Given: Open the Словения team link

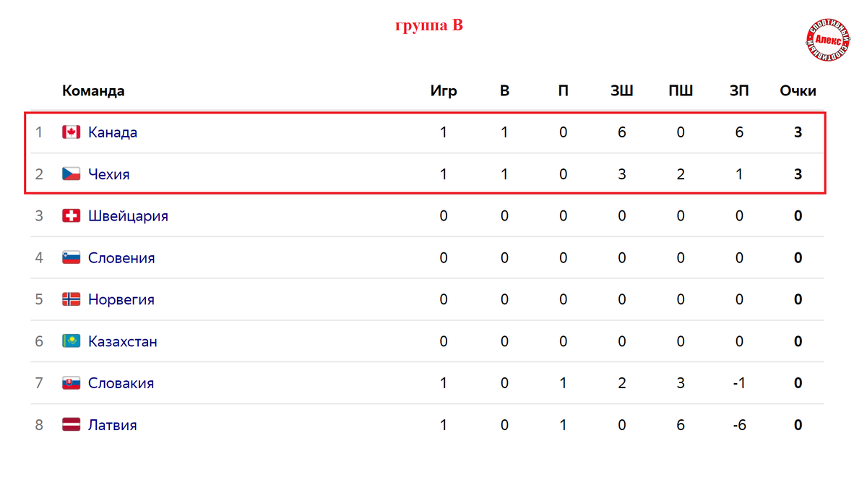Looking at the screenshot, I should [x=121, y=257].
